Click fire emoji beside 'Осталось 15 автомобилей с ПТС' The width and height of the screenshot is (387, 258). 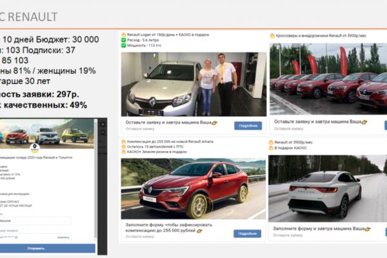[x=124, y=146]
